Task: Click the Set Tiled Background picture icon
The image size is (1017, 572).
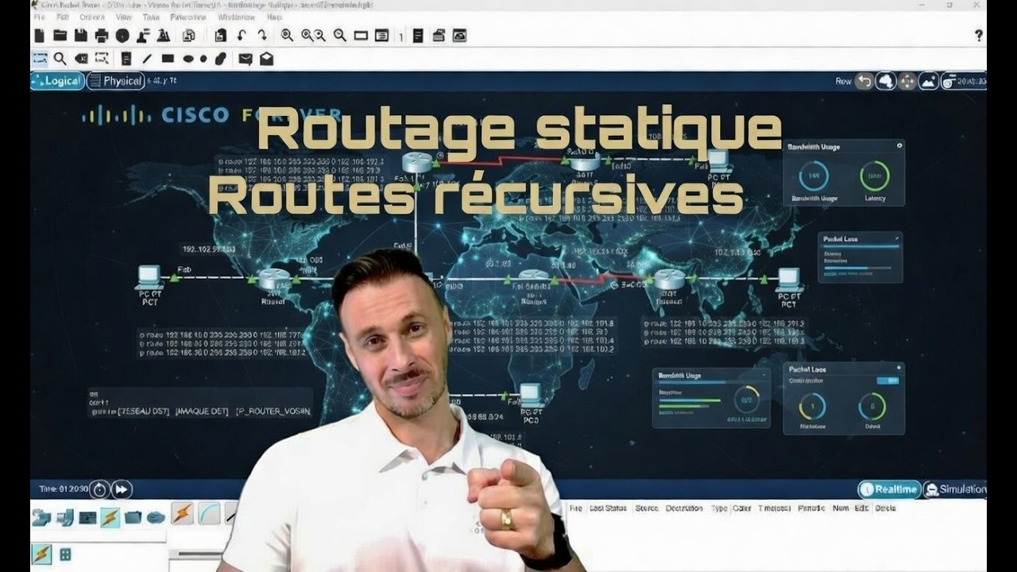Action: tap(928, 81)
